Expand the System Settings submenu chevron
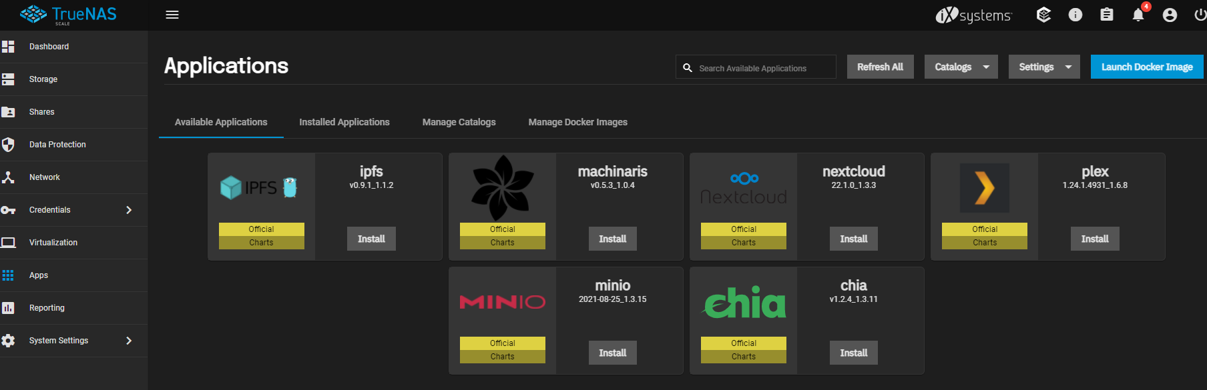This screenshot has height=390, width=1207. click(x=129, y=341)
